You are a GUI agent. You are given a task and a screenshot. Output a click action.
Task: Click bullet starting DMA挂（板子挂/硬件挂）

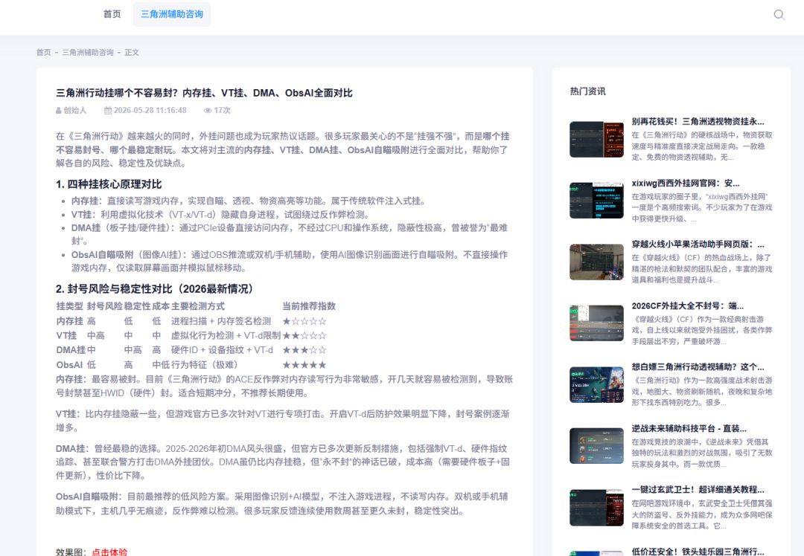(x=289, y=234)
